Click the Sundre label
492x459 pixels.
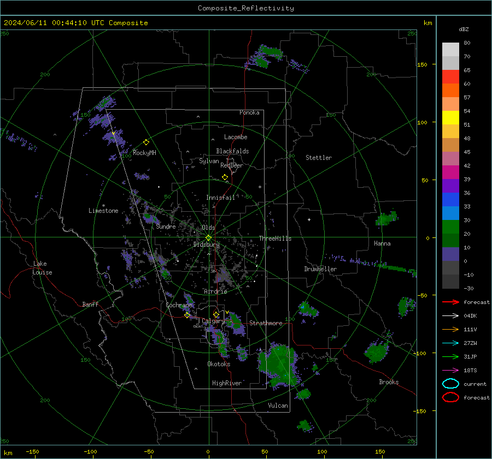click(166, 226)
